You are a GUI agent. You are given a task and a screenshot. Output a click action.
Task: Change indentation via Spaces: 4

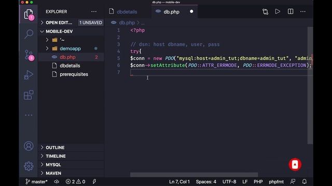(x=206, y=181)
